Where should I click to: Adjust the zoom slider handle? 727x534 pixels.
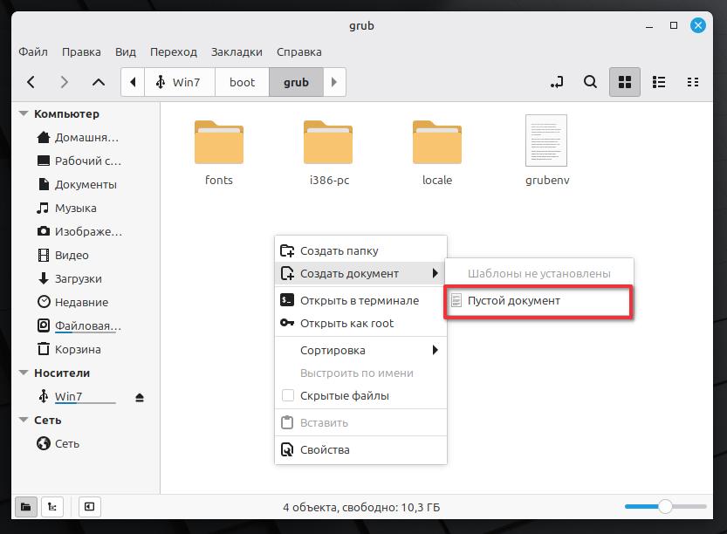tap(665, 506)
